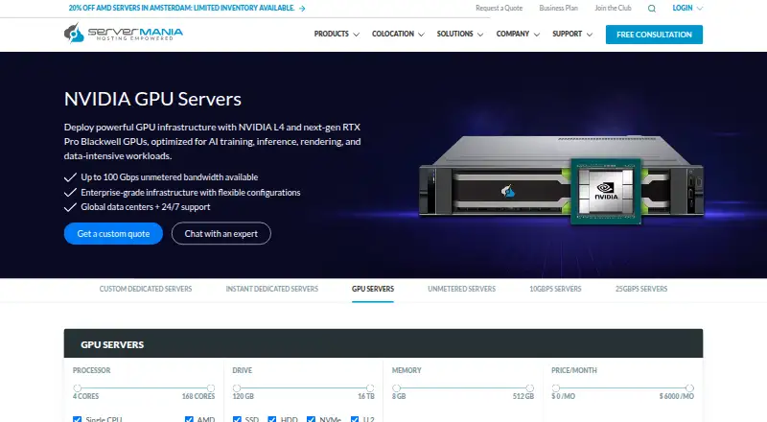
Task: Toggle the HDD drive checkbox
Action: [x=272, y=419]
